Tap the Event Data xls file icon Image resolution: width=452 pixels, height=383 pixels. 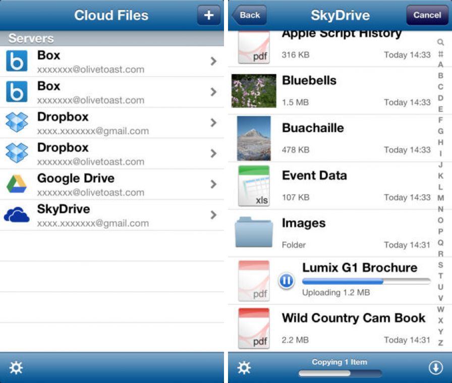pos(254,186)
